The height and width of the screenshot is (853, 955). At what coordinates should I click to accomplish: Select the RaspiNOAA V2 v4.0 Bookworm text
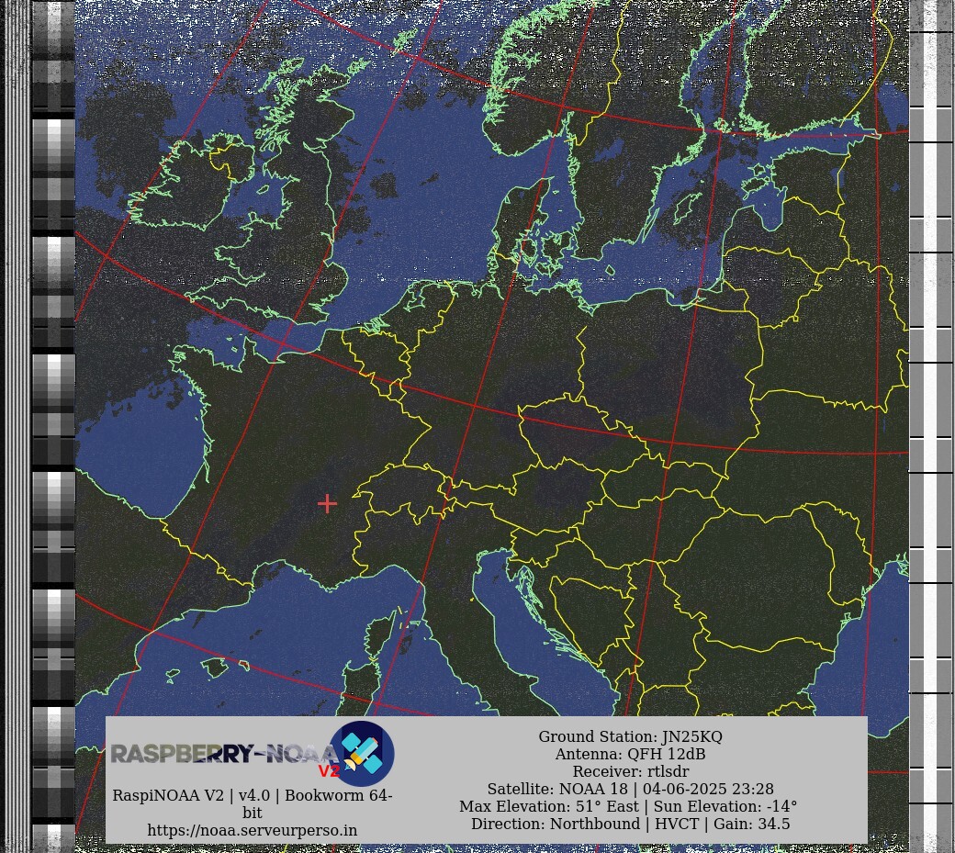253,803
